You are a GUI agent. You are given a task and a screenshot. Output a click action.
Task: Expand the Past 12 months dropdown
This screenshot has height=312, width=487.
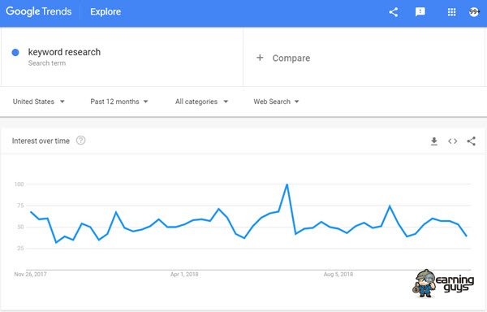coord(119,102)
